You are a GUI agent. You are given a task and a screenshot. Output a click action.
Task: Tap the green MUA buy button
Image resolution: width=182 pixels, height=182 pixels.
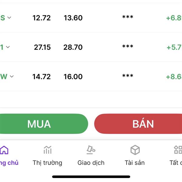point(44,124)
